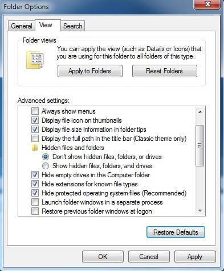Click the scroll up arrow in Advanced settings

click(200, 112)
